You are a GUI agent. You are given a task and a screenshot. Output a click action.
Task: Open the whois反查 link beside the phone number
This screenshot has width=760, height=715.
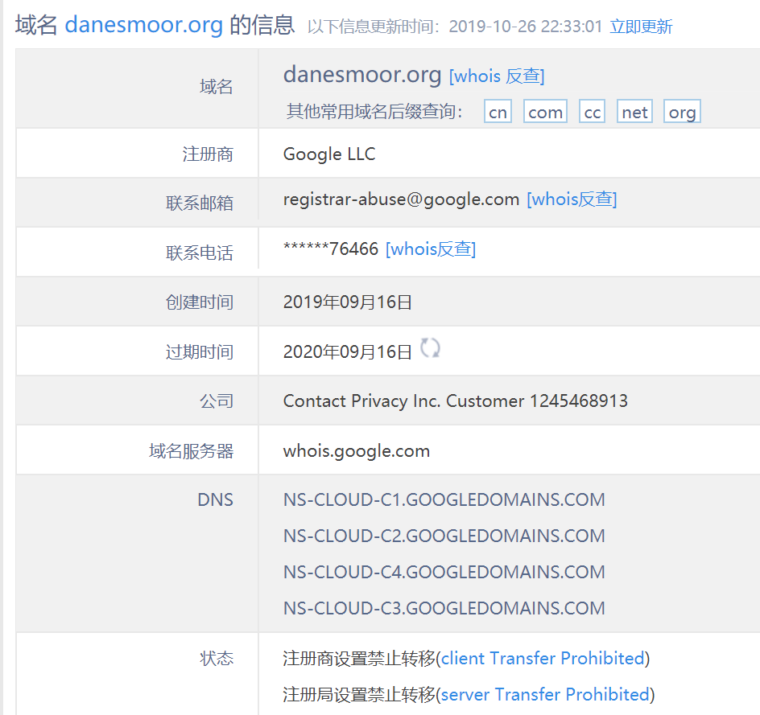(431, 249)
